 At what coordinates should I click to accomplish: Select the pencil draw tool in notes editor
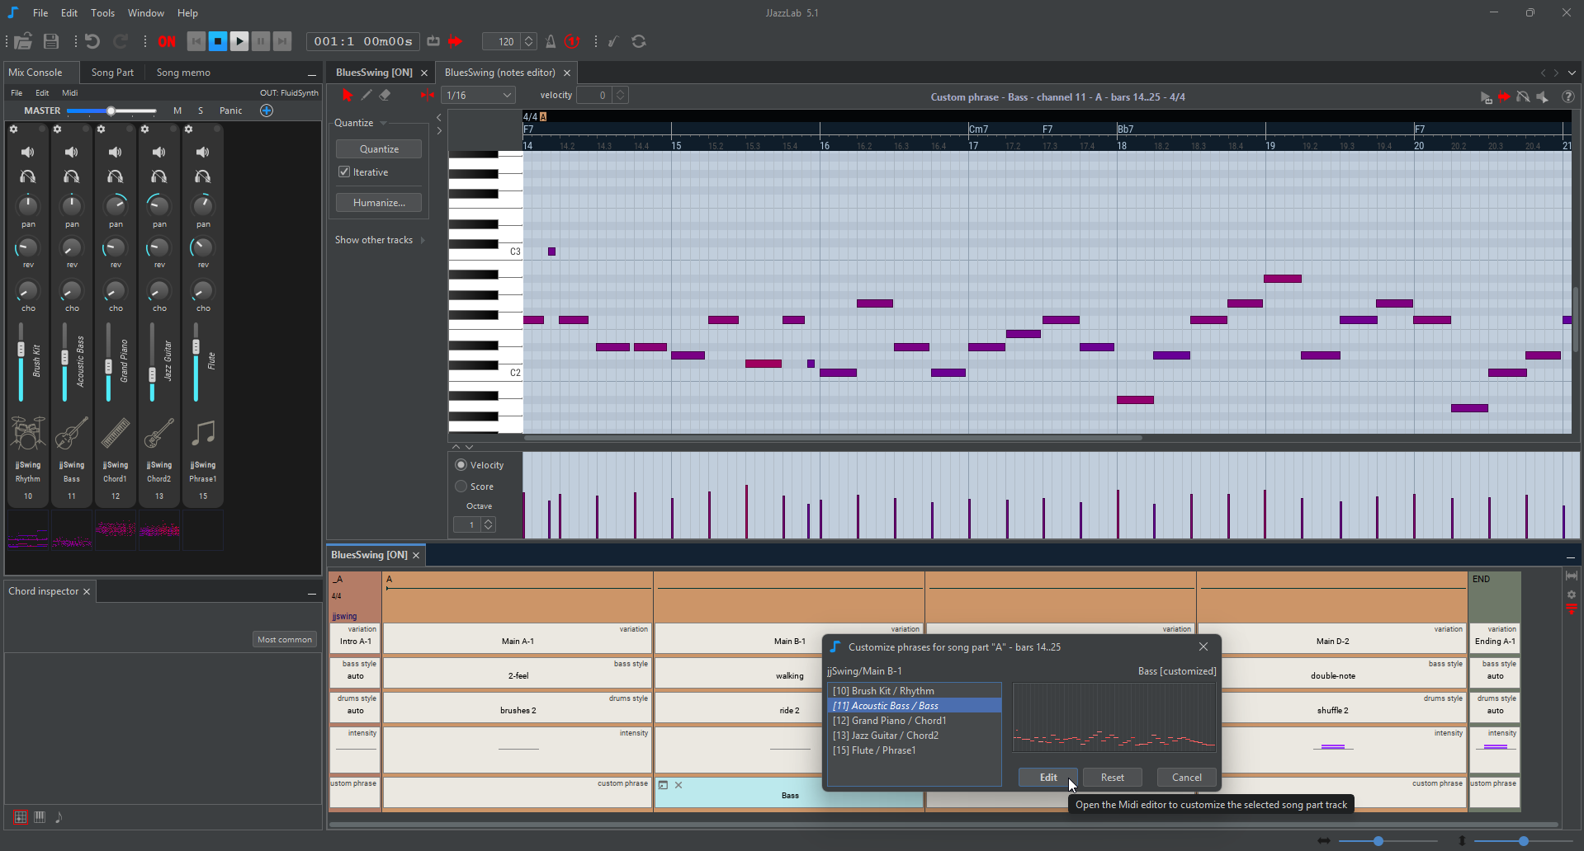pyautogui.click(x=366, y=96)
